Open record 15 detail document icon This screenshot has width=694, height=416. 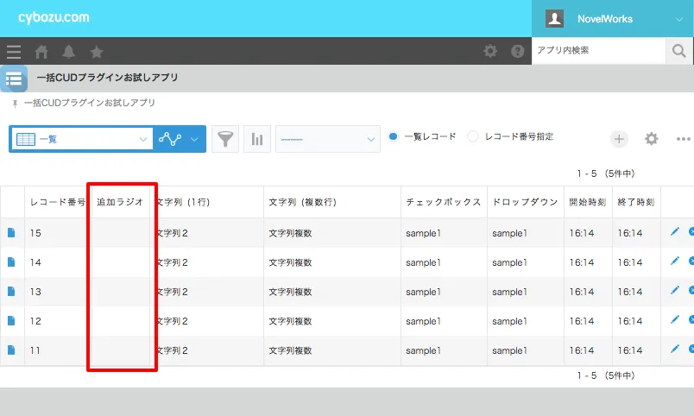click(11, 232)
